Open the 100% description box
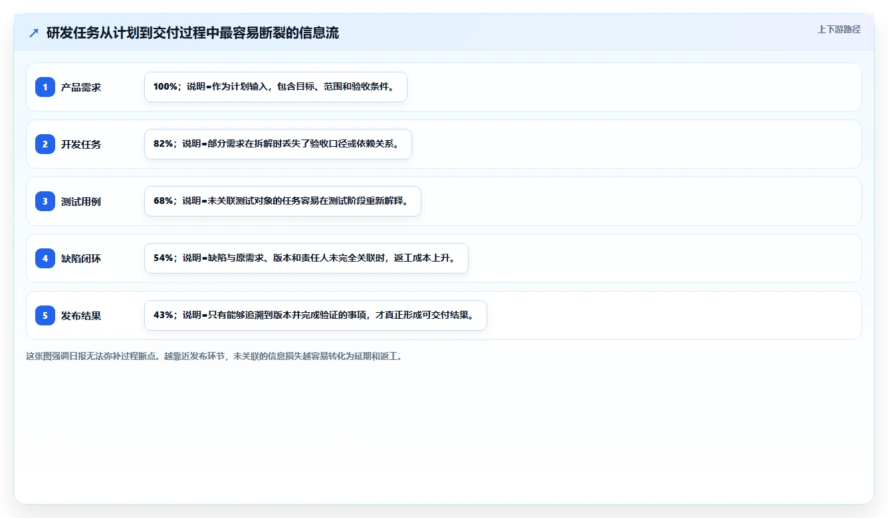Image resolution: width=888 pixels, height=518 pixels. click(276, 87)
